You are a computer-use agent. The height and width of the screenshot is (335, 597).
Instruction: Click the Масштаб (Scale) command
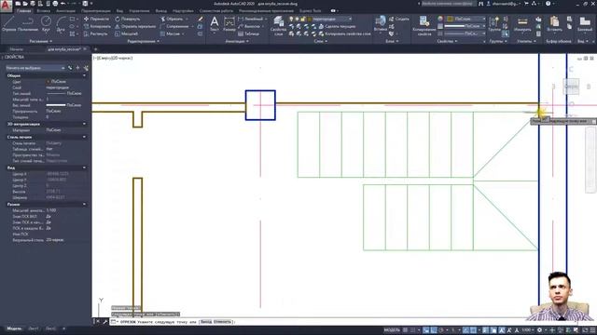(127, 33)
